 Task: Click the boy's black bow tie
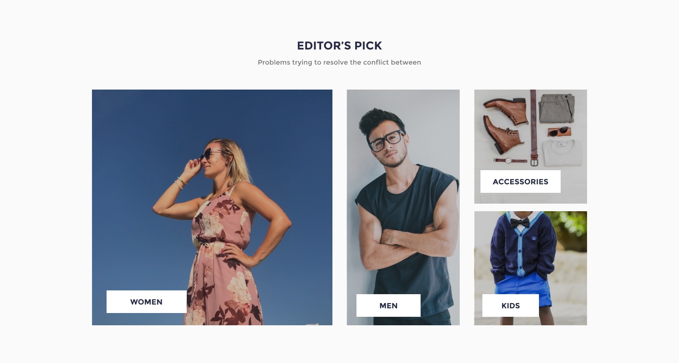point(520,222)
